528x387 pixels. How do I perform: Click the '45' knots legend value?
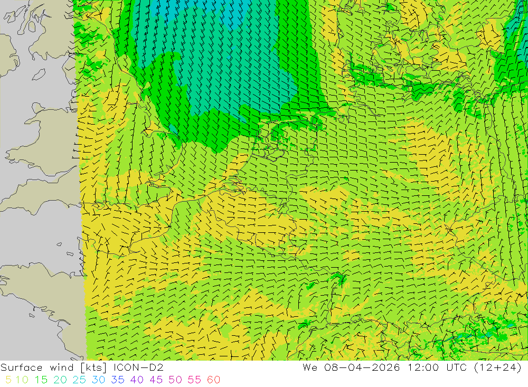point(156,380)
